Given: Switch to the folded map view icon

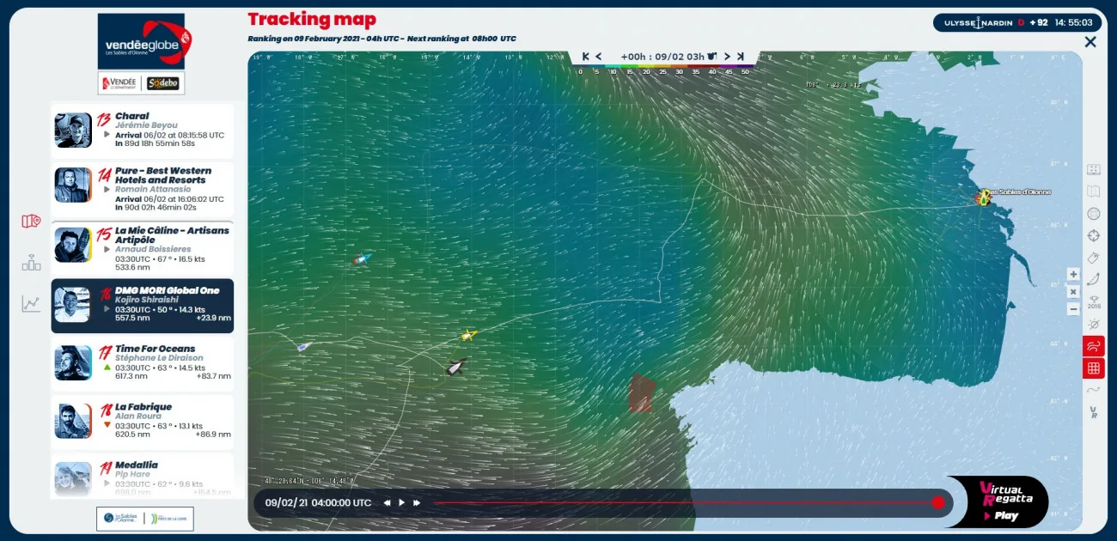Looking at the screenshot, I should [1094, 191].
